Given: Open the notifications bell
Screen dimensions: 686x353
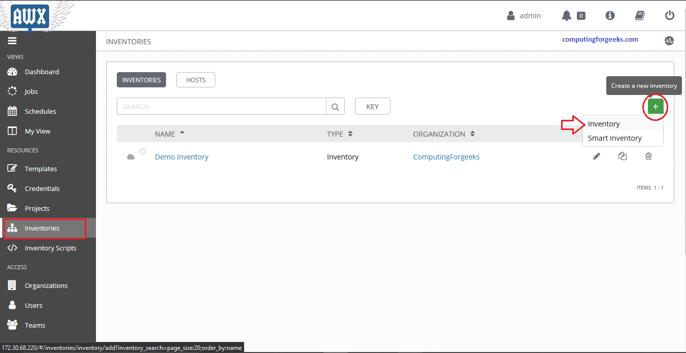Looking at the screenshot, I should pyautogui.click(x=567, y=15).
